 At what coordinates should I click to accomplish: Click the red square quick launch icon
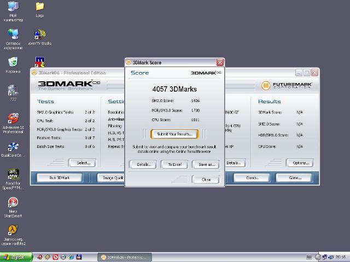pos(55,257)
